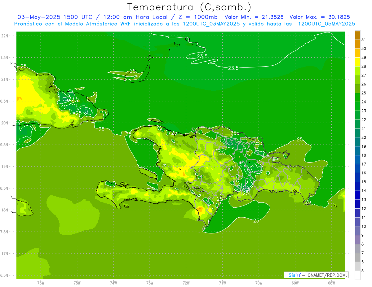This screenshot has width=372, height=287.
Task: Click the lime legend swatch between 27 and 28
Action: click(357, 71)
